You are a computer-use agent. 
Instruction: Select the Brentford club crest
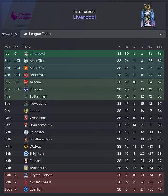[26, 75]
